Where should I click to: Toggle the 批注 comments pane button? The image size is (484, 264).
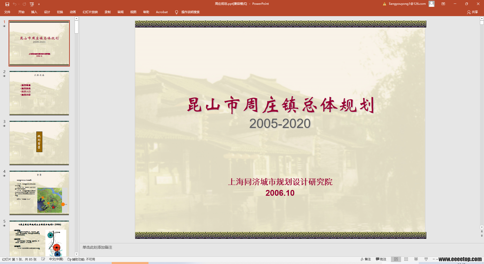click(x=381, y=259)
